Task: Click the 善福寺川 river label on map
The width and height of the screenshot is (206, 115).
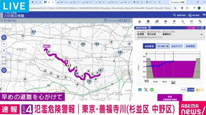Action: pyautogui.click(x=47, y=46)
